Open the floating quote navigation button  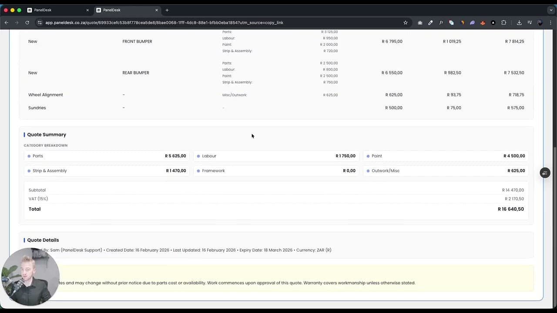[x=545, y=173]
